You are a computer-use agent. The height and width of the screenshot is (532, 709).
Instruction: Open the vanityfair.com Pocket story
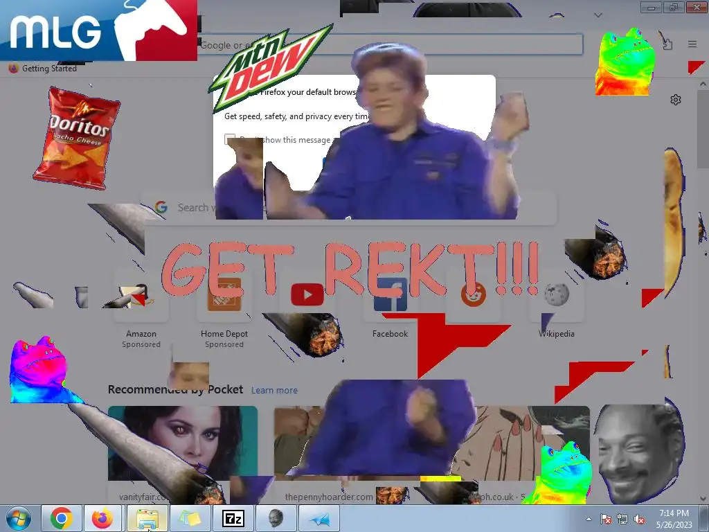coord(183,454)
